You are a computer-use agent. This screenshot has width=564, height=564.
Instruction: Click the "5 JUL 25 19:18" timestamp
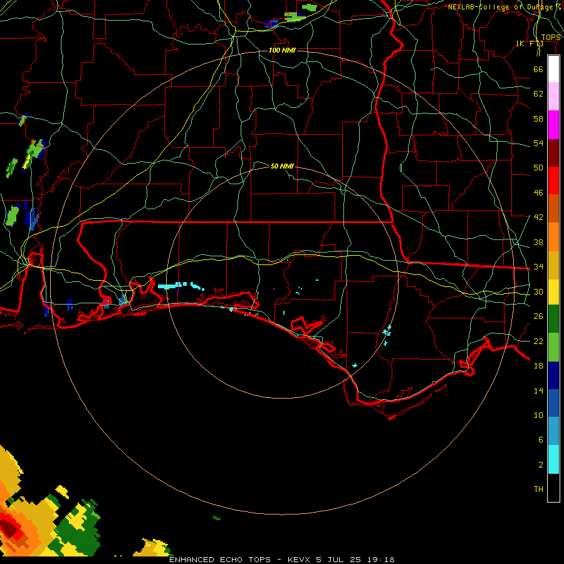click(355, 560)
